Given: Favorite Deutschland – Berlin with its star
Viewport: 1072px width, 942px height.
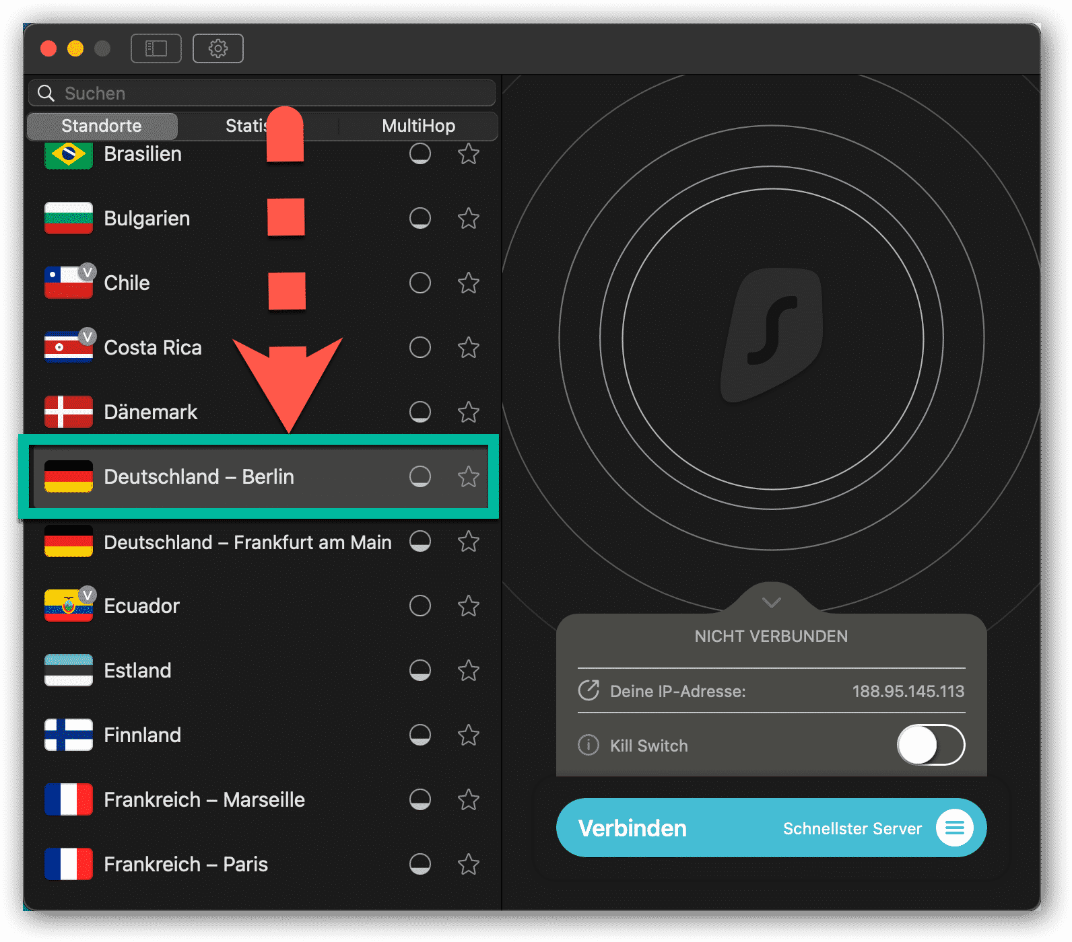Looking at the screenshot, I should click(x=469, y=477).
